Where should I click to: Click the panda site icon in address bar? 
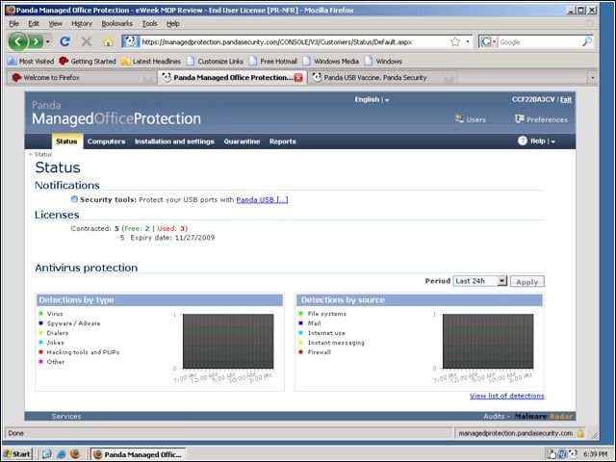click(x=131, y=41)
